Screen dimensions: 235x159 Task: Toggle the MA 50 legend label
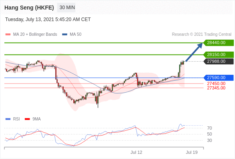click(76, 35)
